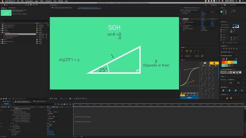Click the trash icon in Project panel

point(13,99)
